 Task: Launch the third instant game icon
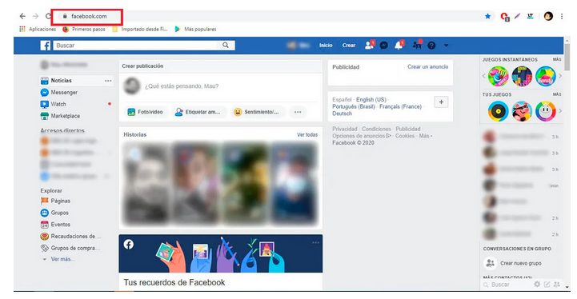[545, 76]
